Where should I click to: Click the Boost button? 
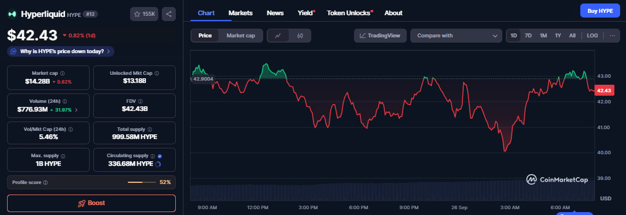(91, 203)
